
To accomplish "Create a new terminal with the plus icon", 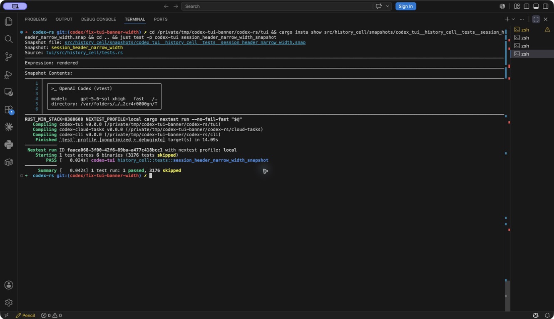I will click(507, 19).
